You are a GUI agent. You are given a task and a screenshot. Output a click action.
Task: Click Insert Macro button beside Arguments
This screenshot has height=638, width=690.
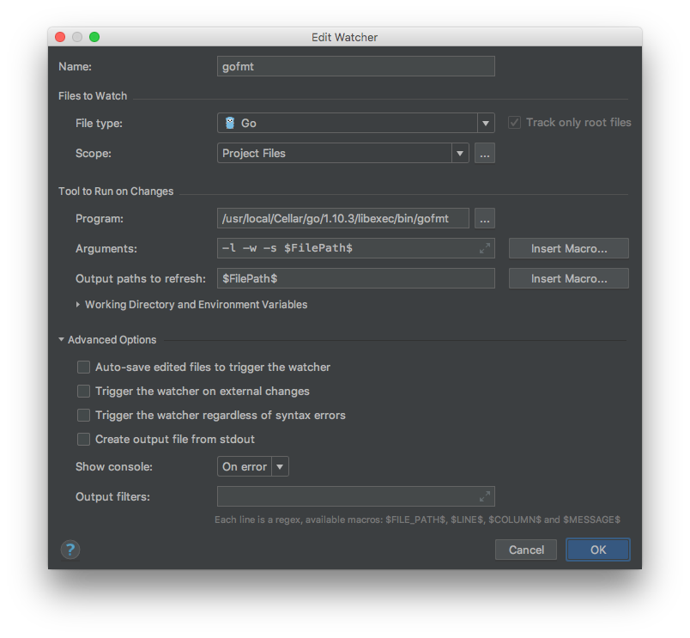coord(568,248)
